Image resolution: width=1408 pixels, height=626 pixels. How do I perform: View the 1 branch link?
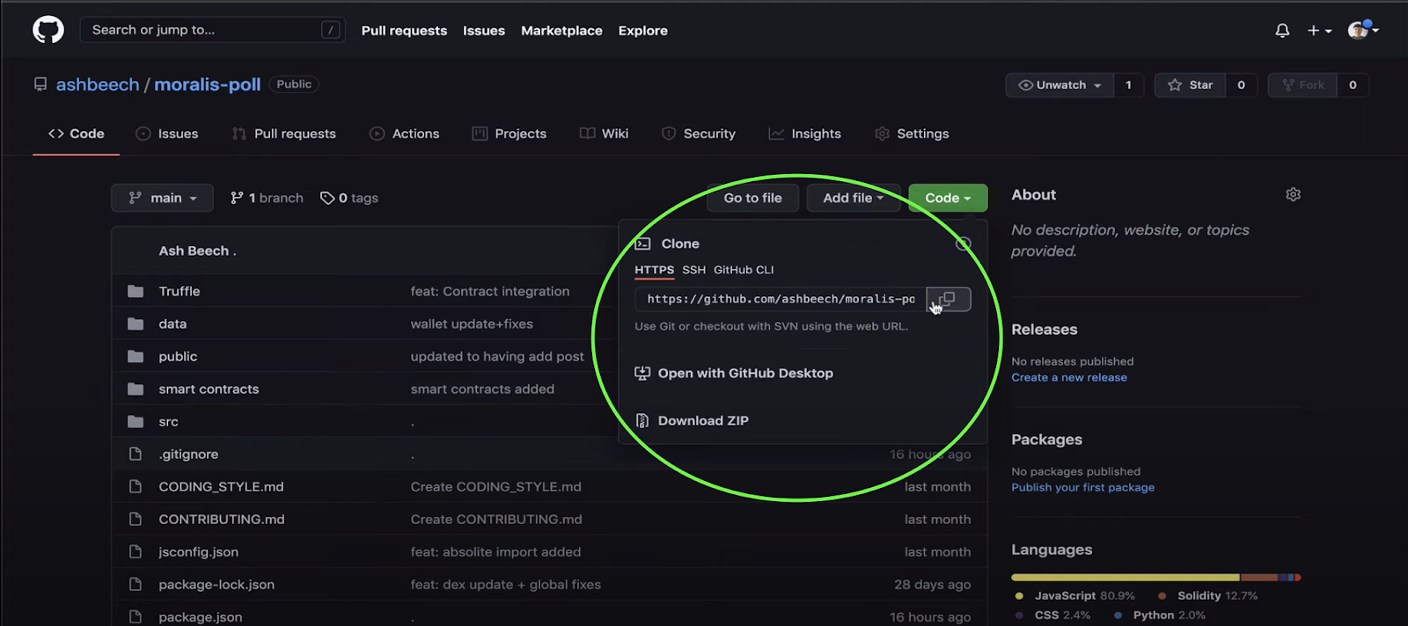coord(267,198)
